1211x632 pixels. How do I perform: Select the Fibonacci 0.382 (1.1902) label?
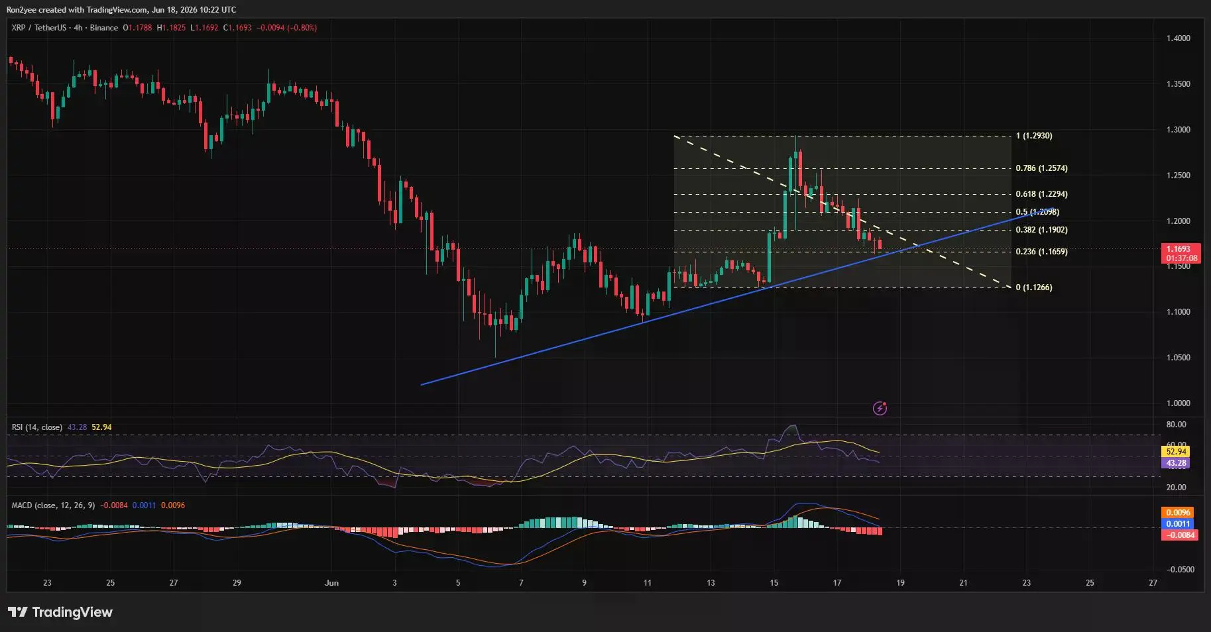[x=1041, y=230]
